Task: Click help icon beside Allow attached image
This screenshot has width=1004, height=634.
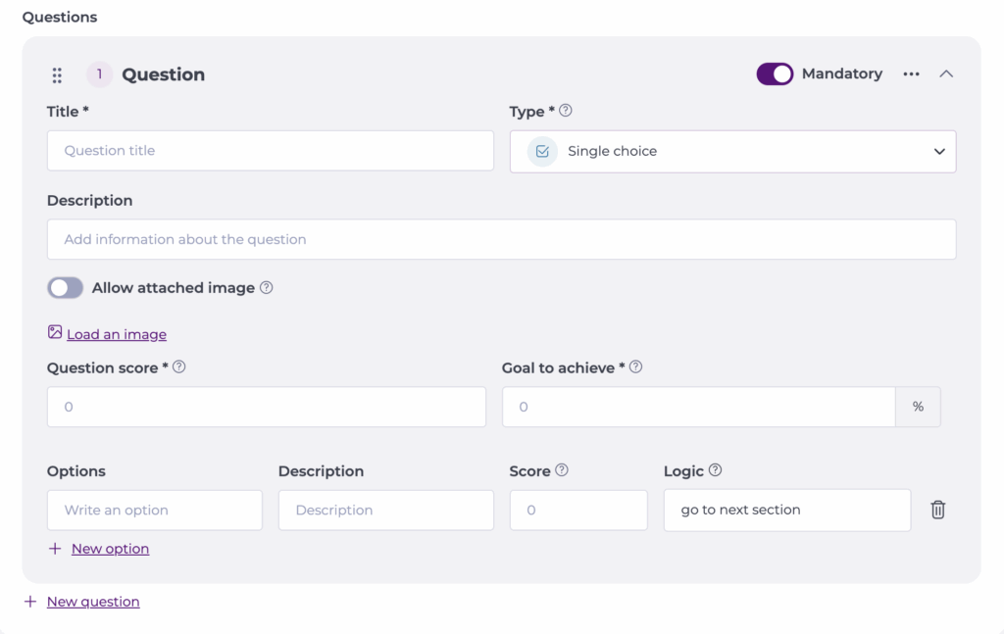Action: 266,288
